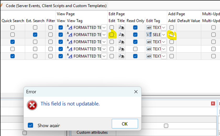Click the Quick Search column header
The height and width of the screenshot is (136, 220).
point(13,21)
